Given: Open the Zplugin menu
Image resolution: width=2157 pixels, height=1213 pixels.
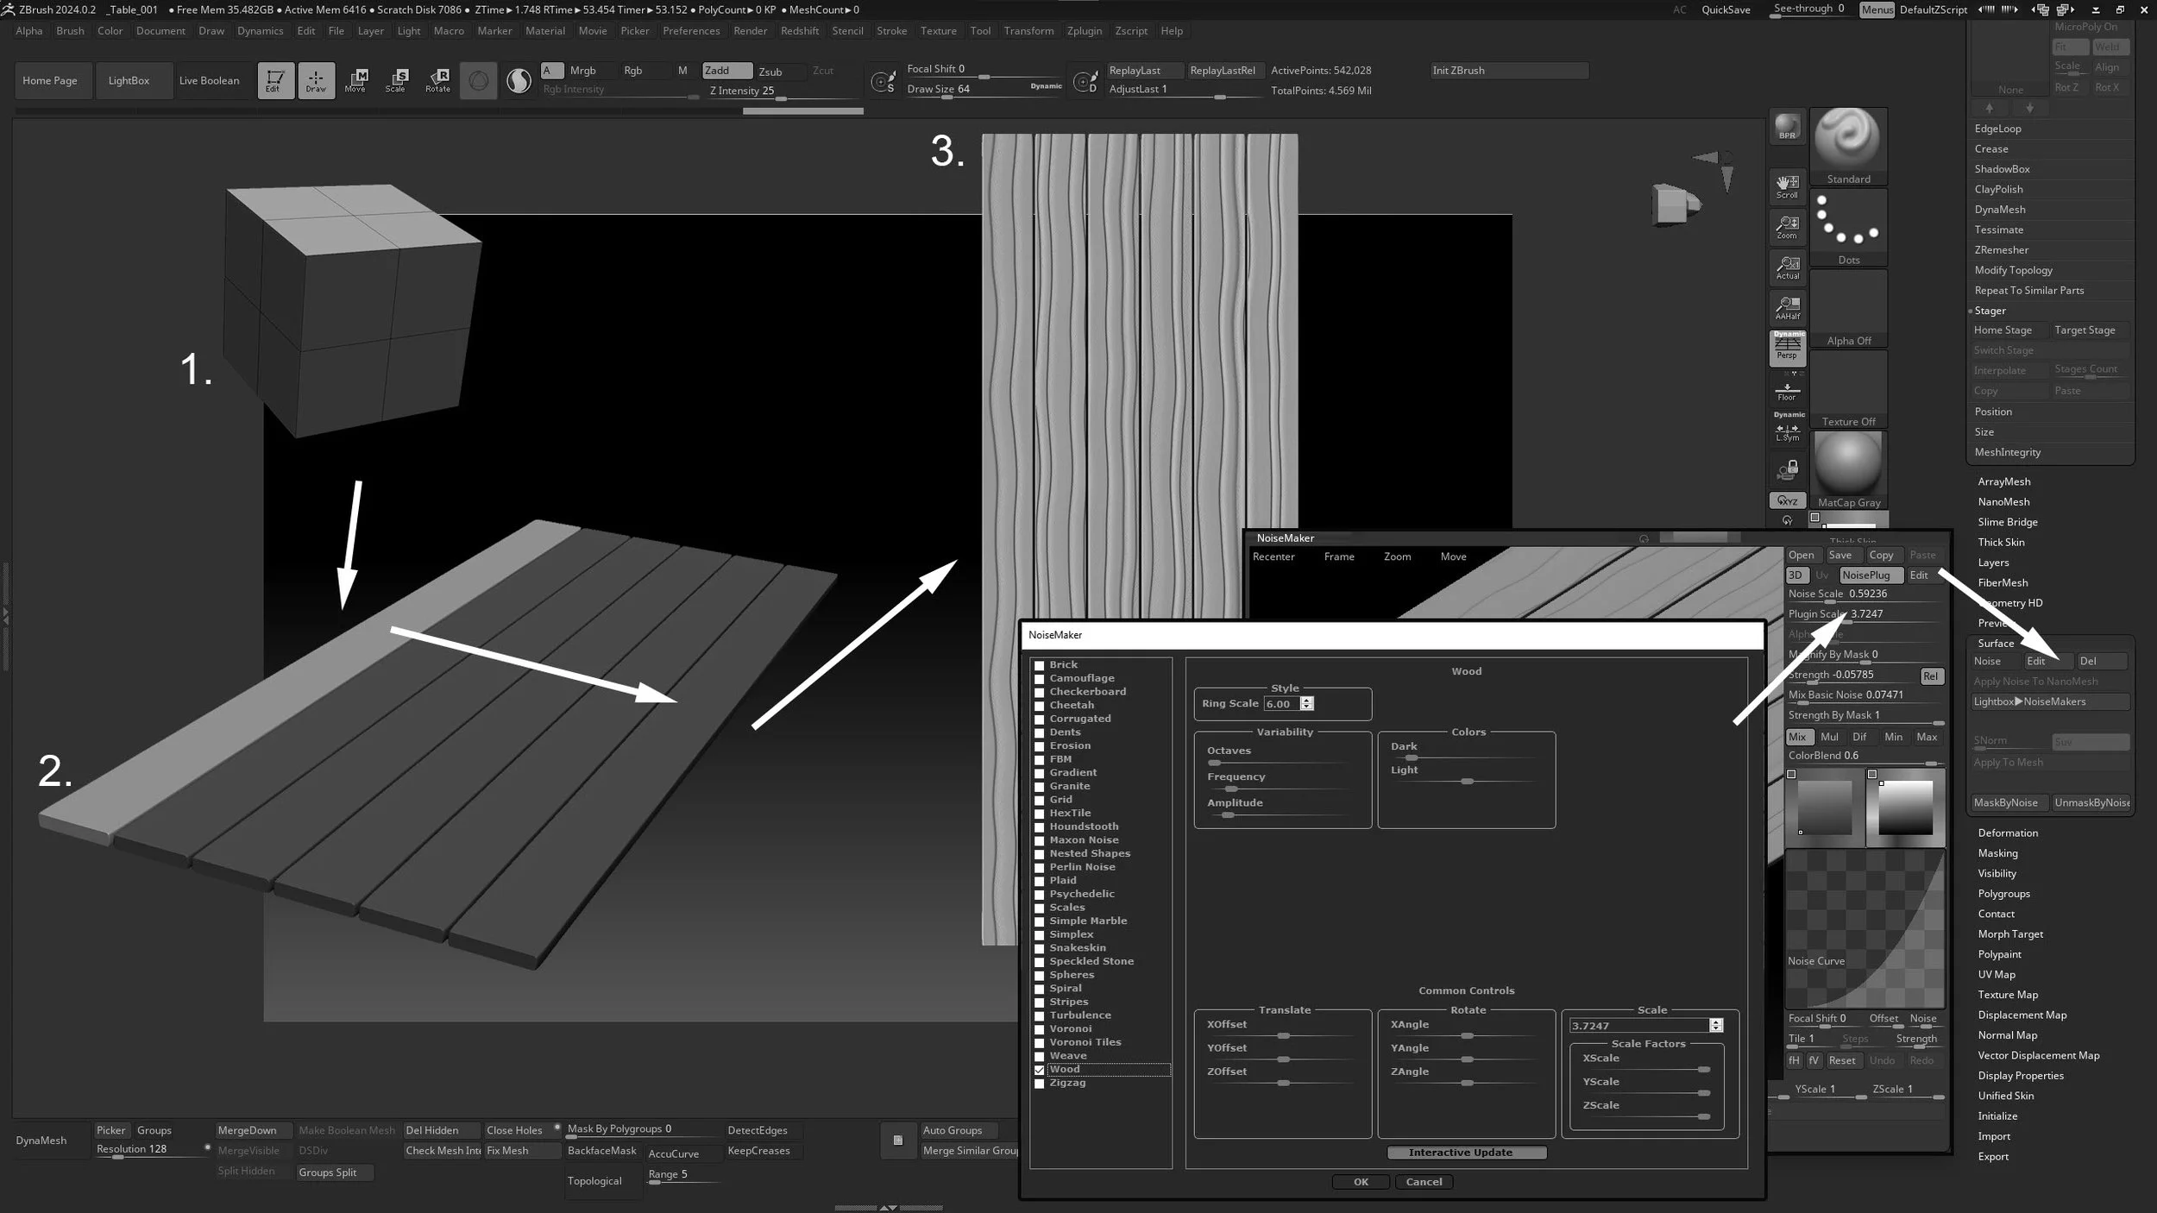Looking at the screenshot, I should pos(1084,31).
